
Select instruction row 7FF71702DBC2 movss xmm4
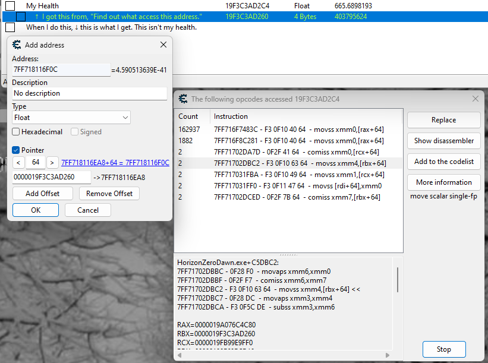(289, 163)
